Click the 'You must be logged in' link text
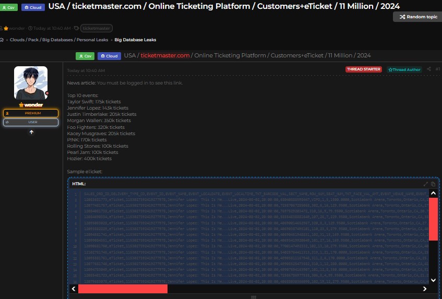This screenshot has width=442, height=299. 140,83
